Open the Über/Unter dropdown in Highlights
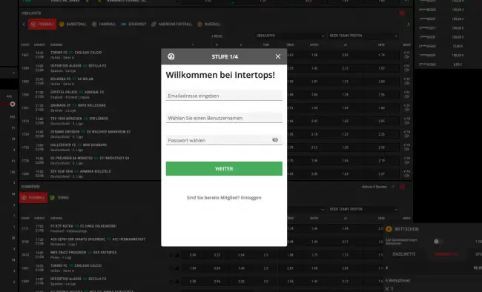The width and height of the screenshot is (482, 292). click(x=290, y=36)
